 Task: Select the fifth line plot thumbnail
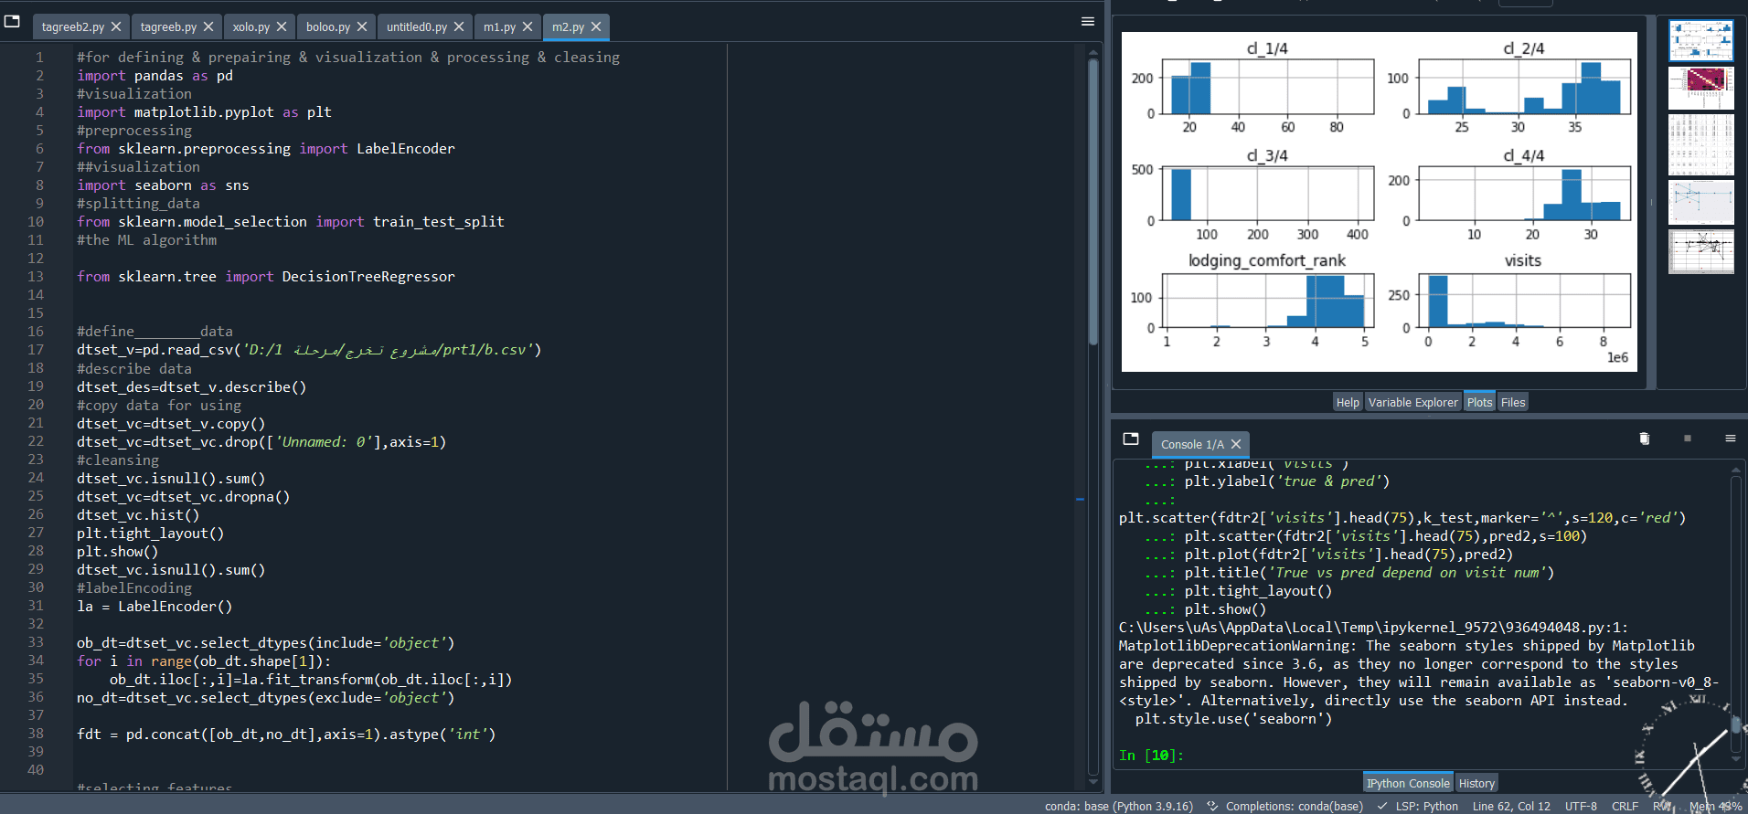pyautogui.click(x=1701, y=251)
